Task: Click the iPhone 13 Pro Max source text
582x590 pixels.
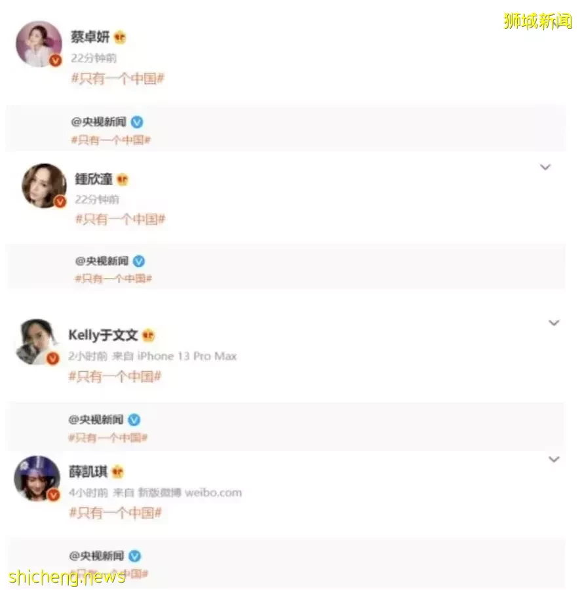Action: (x=187, y=356)
